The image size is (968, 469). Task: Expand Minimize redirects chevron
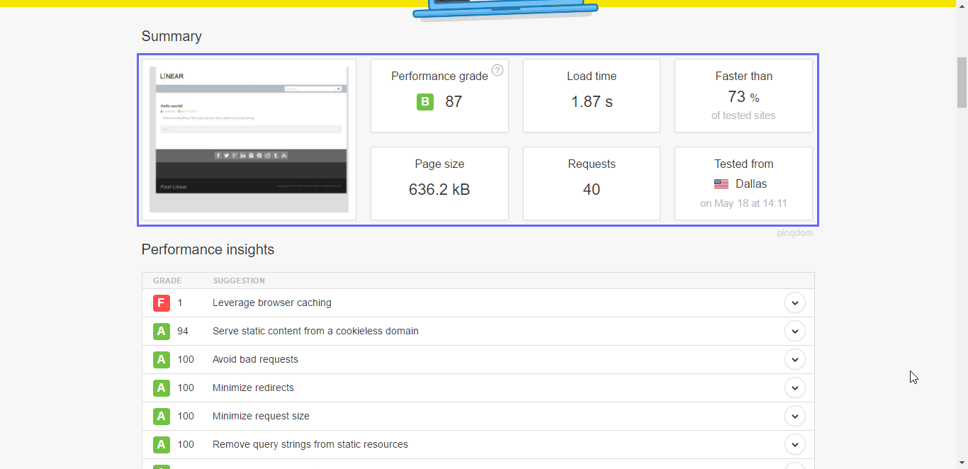coord(795,388)
